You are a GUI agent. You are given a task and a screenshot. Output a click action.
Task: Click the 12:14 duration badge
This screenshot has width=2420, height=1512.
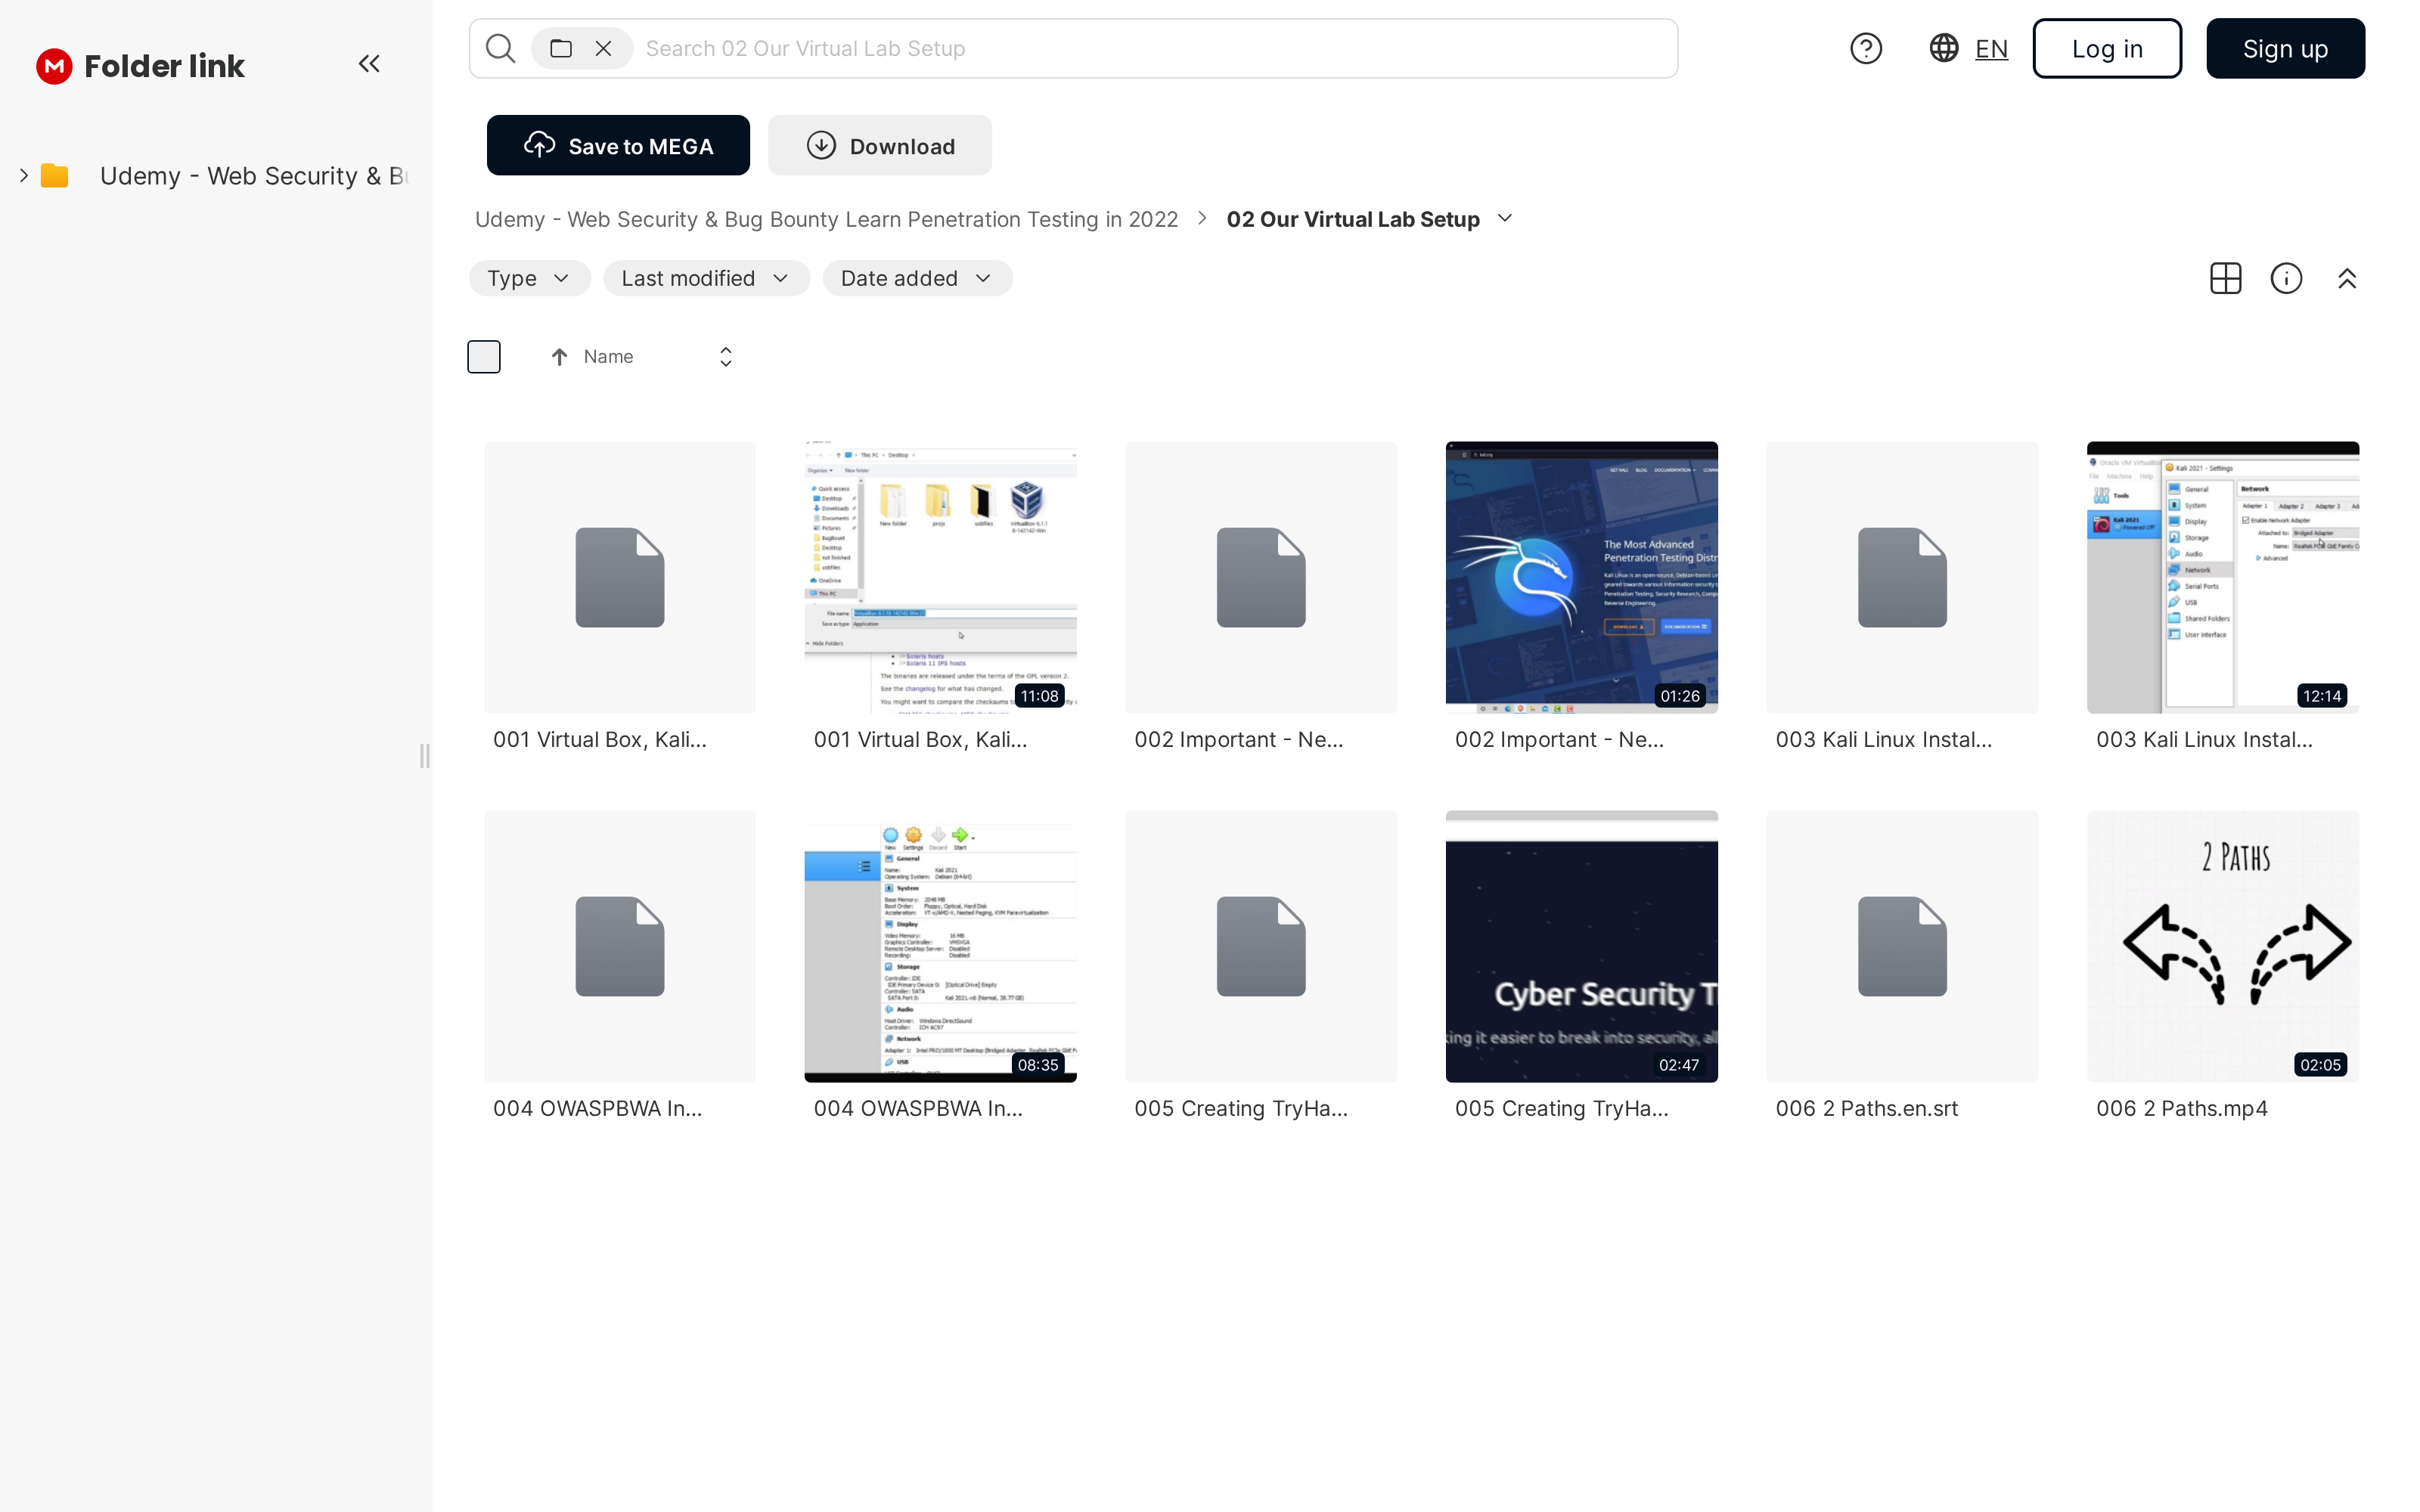click(x=2321, y=696)
